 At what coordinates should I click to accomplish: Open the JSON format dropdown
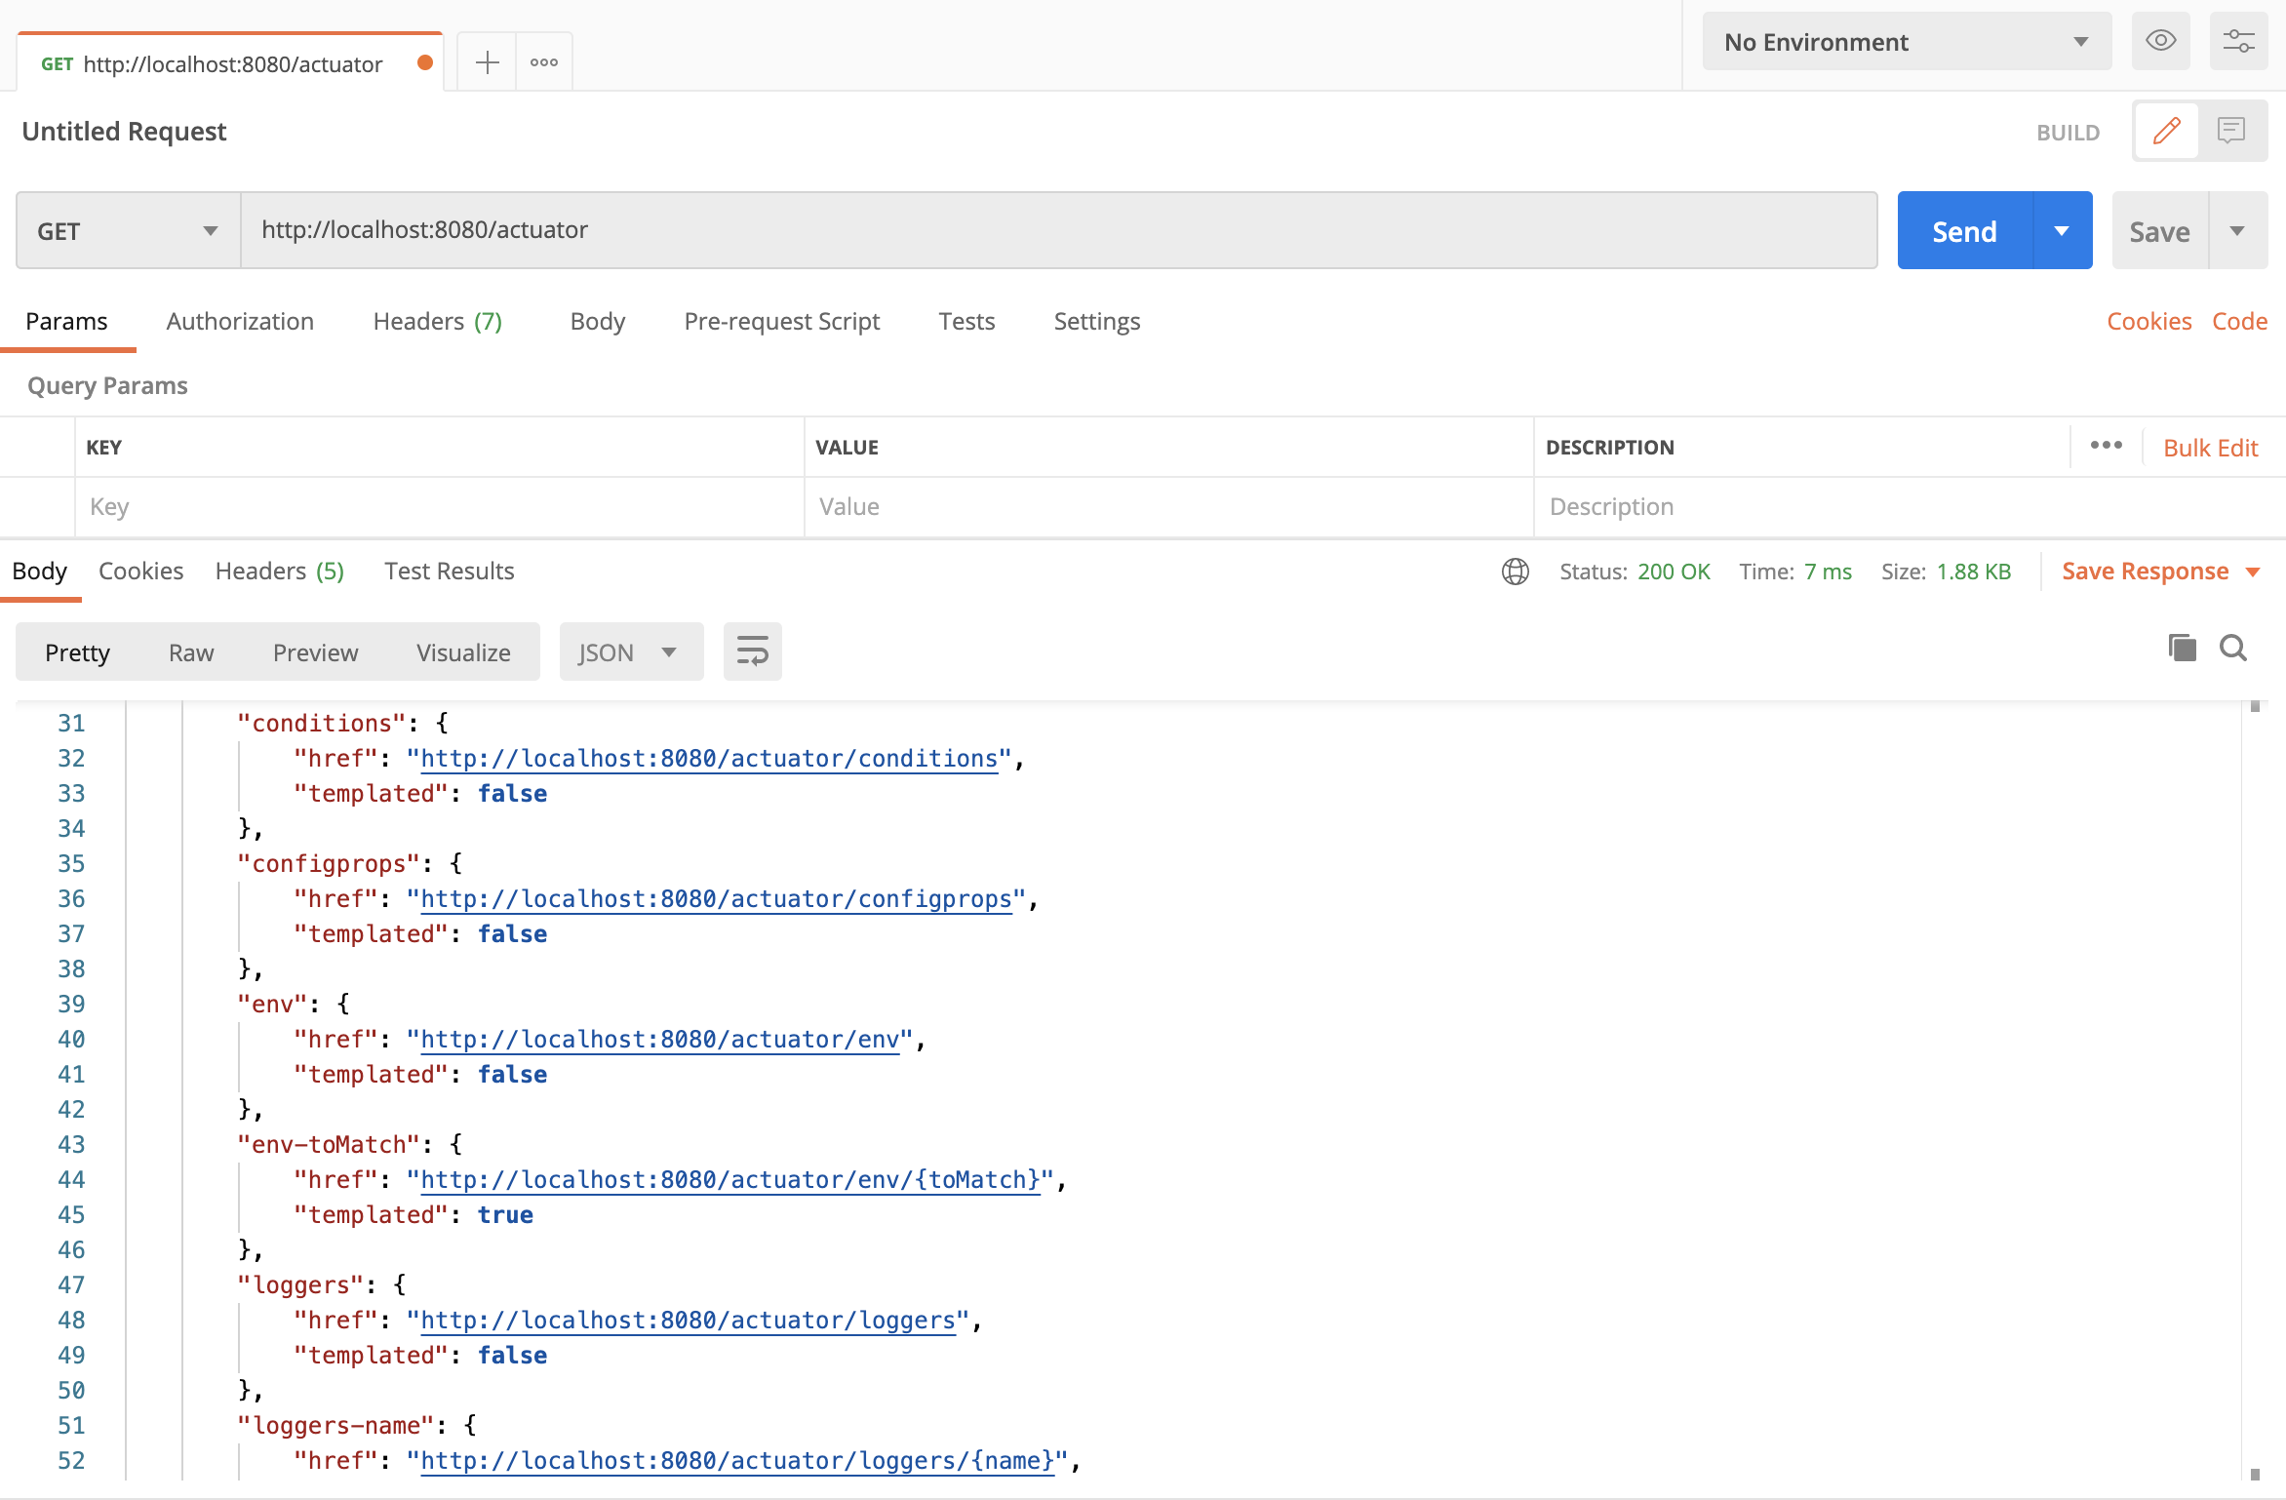coord(630,652)
